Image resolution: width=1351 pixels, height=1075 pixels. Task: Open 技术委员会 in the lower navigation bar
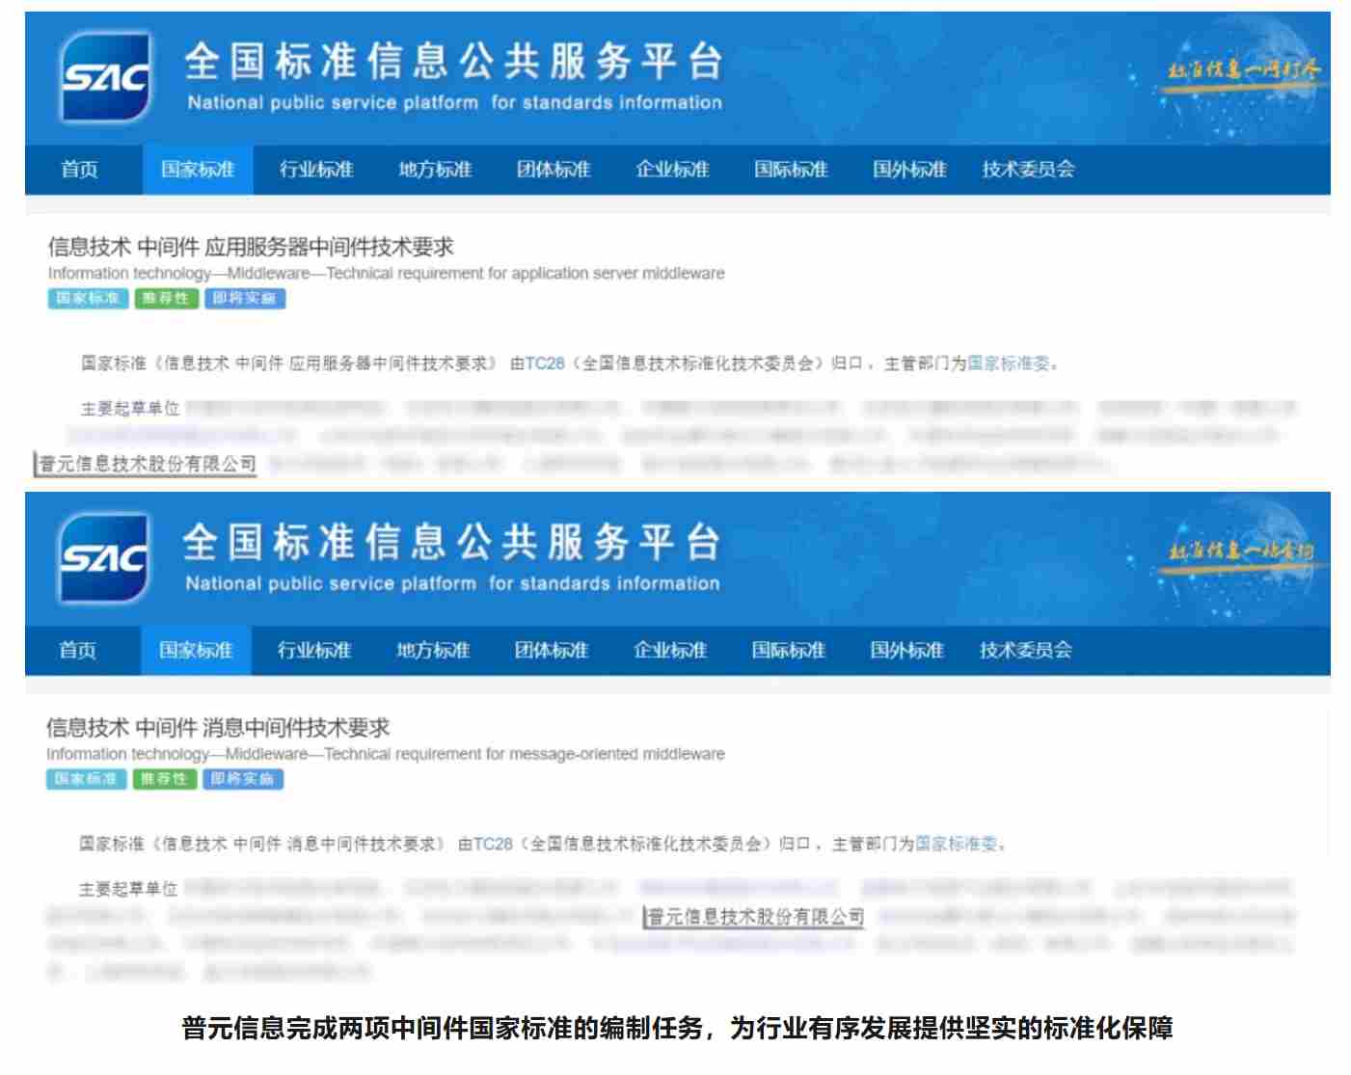coord(1026,651)
